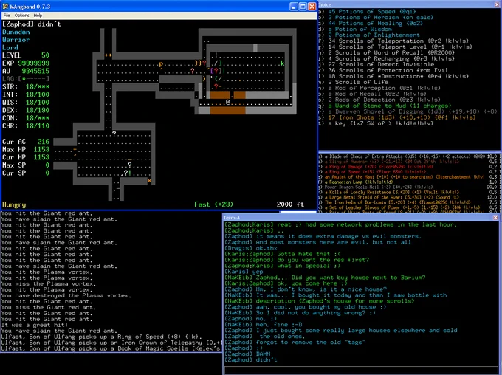
Task: Select 'a Feanorian Lamp' equipment row
Action: point(408,182)
